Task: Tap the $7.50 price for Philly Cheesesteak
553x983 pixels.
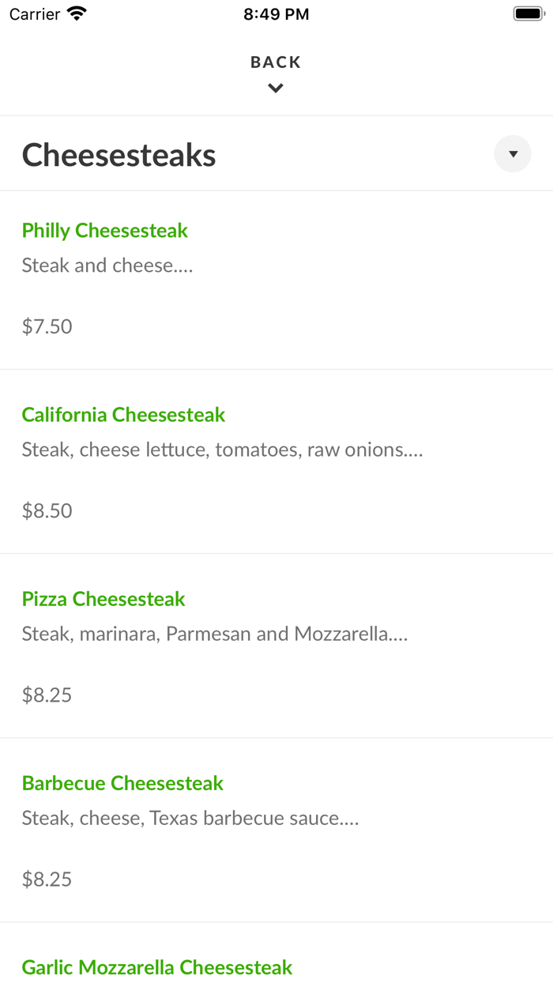Action: point(47,326)
